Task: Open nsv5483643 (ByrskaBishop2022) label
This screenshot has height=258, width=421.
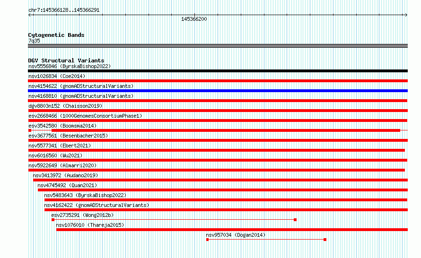Action: (85, 195)
